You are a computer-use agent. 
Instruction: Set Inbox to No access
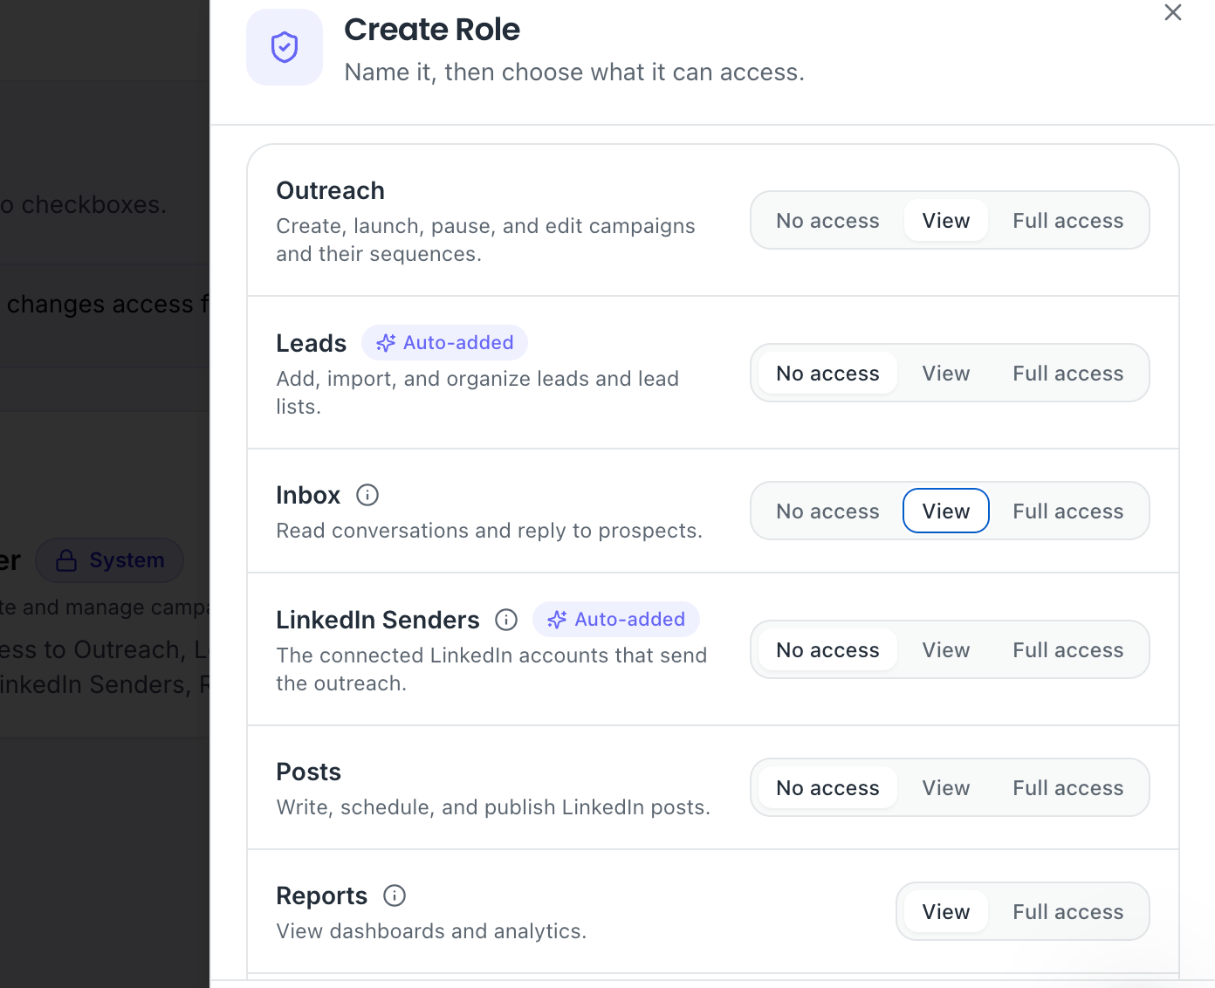pyautogui.click(x=827, y=511)
